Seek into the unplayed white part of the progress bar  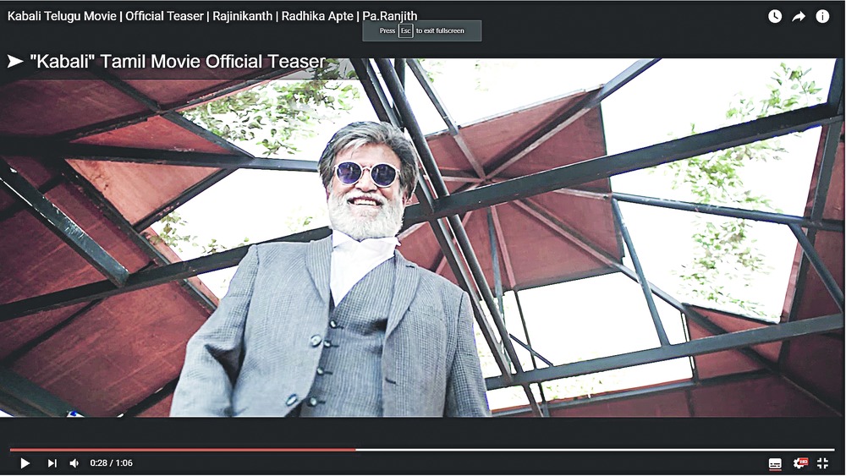(592, 450)
